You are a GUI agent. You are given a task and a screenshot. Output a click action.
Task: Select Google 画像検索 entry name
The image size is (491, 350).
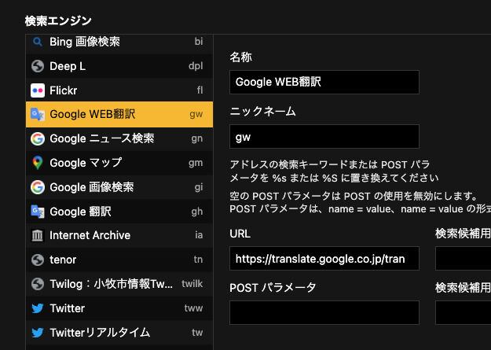tap(91, 187)
